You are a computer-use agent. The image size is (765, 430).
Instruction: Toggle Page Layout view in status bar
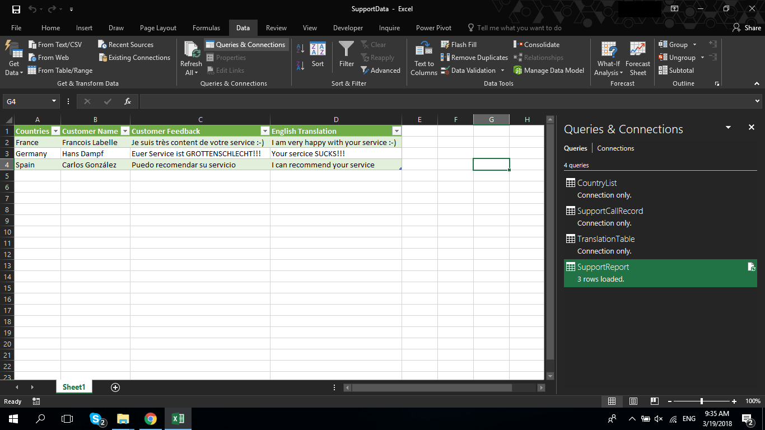[x=633, y=401]
